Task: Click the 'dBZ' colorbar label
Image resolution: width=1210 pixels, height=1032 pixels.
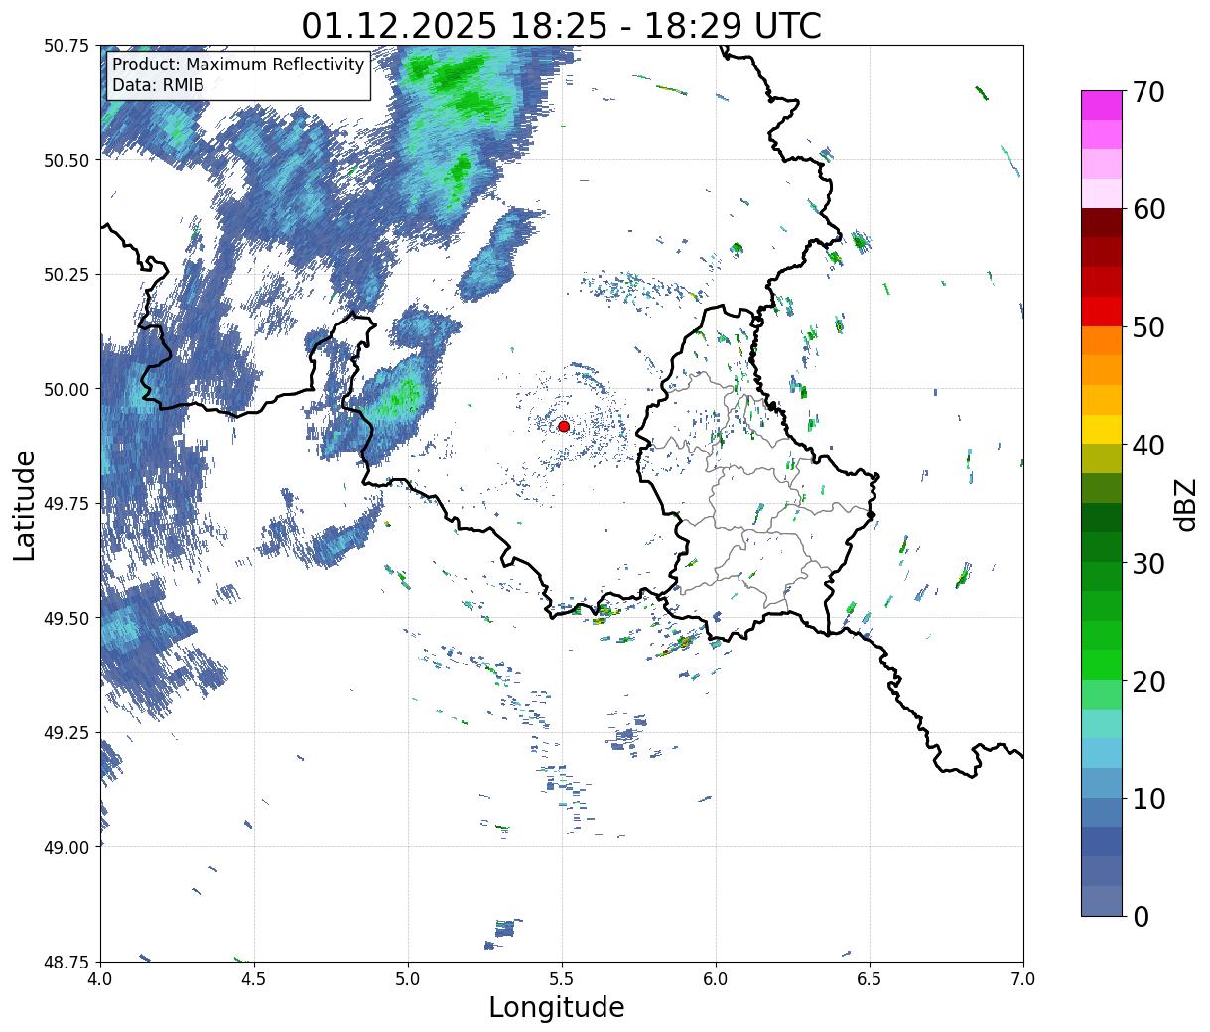Action: 1185,503
